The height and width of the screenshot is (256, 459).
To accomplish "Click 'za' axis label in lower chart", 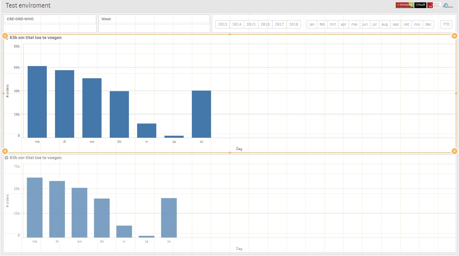I will pos(147,242).
